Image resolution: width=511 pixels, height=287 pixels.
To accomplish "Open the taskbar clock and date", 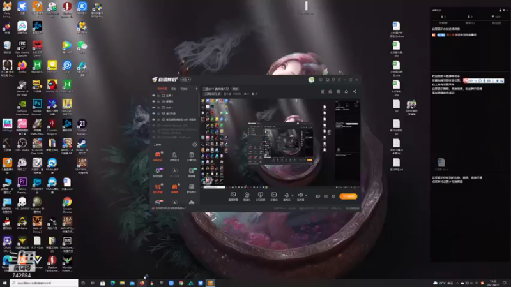I will coord(493,283).
